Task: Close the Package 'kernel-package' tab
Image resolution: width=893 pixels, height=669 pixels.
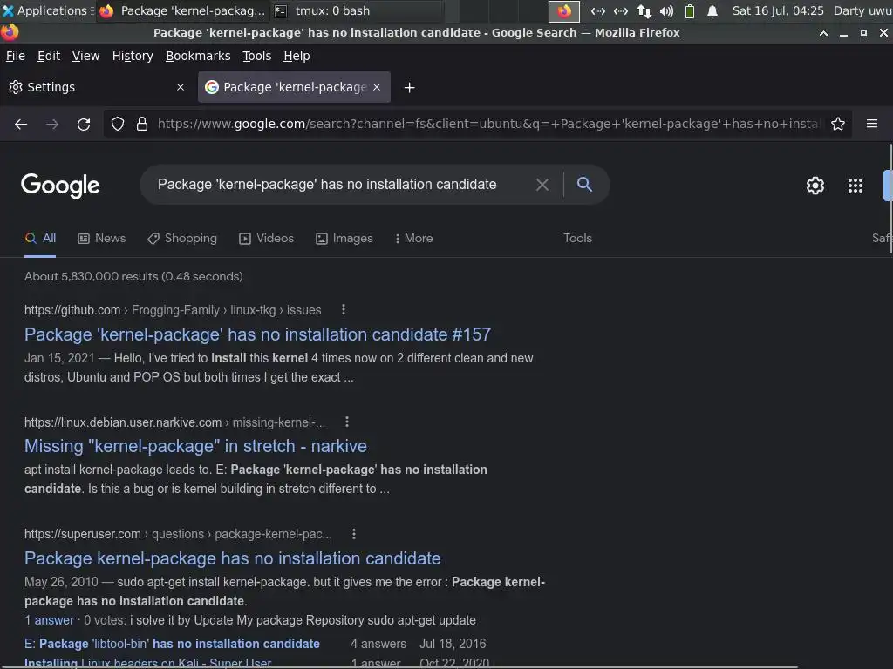Action: (x=377, y=87)
